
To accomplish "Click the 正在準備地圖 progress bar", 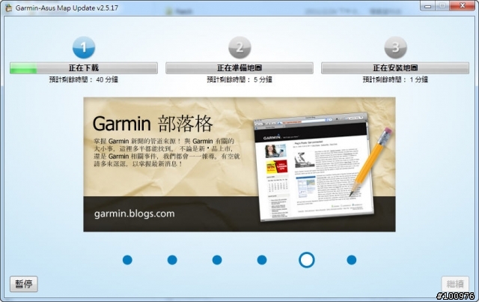I will [239, 68].
